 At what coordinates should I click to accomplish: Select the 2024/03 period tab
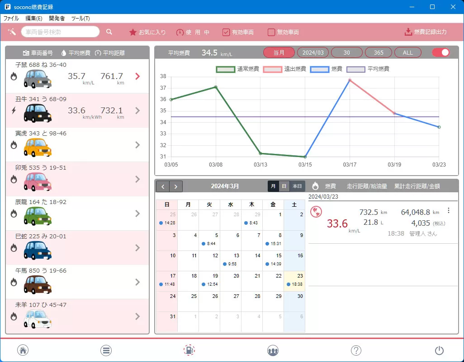pyautogui.click(x=313, y=52)
